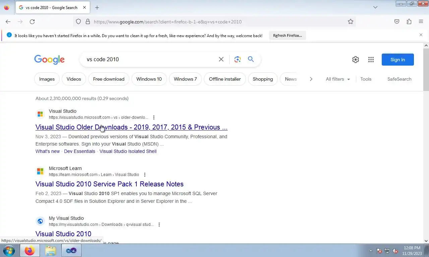
Task: Open more options for My Visual Studio result
Action: click(159, 225)
